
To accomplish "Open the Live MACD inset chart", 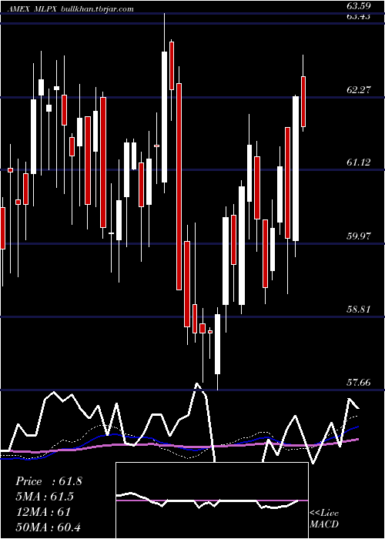I will pos(212,500).
